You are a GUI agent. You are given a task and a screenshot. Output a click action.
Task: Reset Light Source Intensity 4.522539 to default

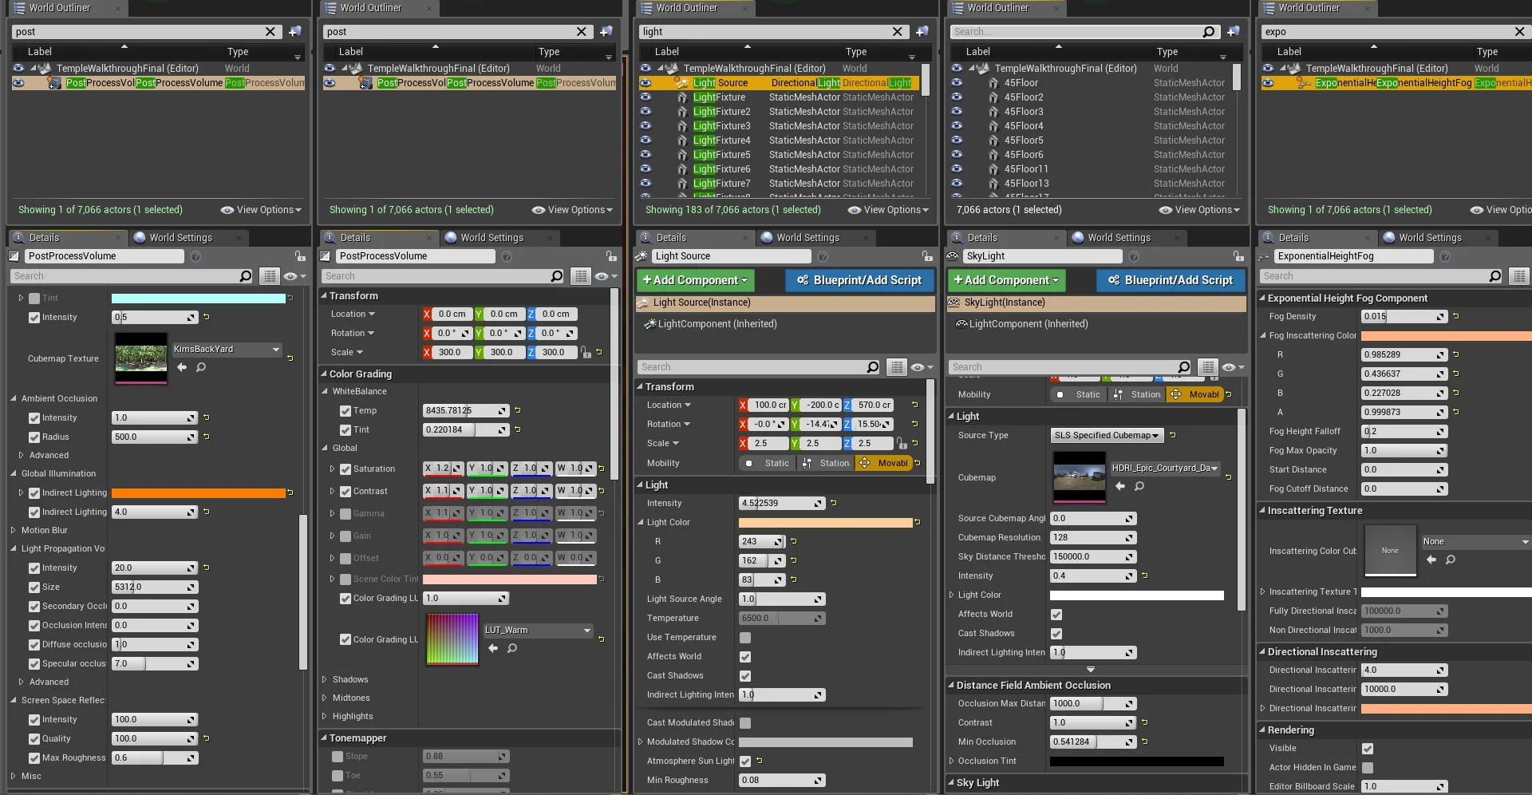834,504
